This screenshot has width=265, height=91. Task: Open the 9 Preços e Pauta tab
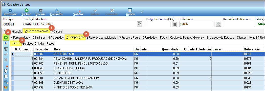pyautogui.click(x=129, y=37)
